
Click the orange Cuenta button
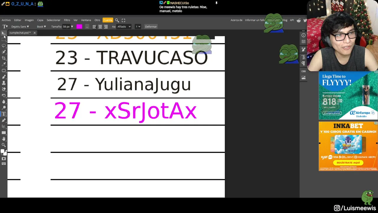[x=107, y=20]
